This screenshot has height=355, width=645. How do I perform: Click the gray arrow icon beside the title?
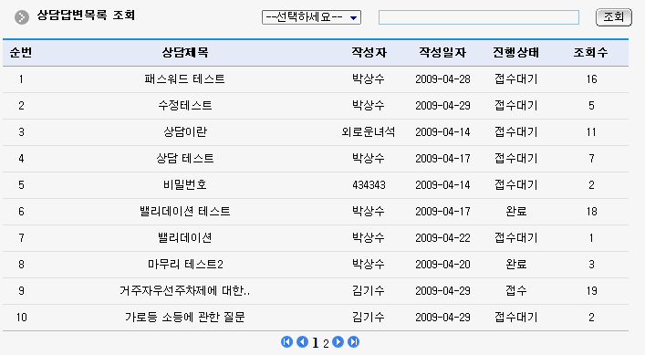[22, 17]
